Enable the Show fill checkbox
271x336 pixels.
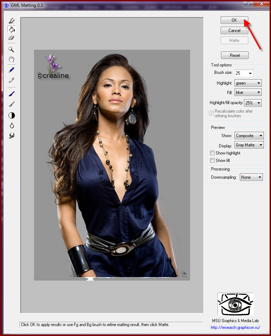[212, 161]
